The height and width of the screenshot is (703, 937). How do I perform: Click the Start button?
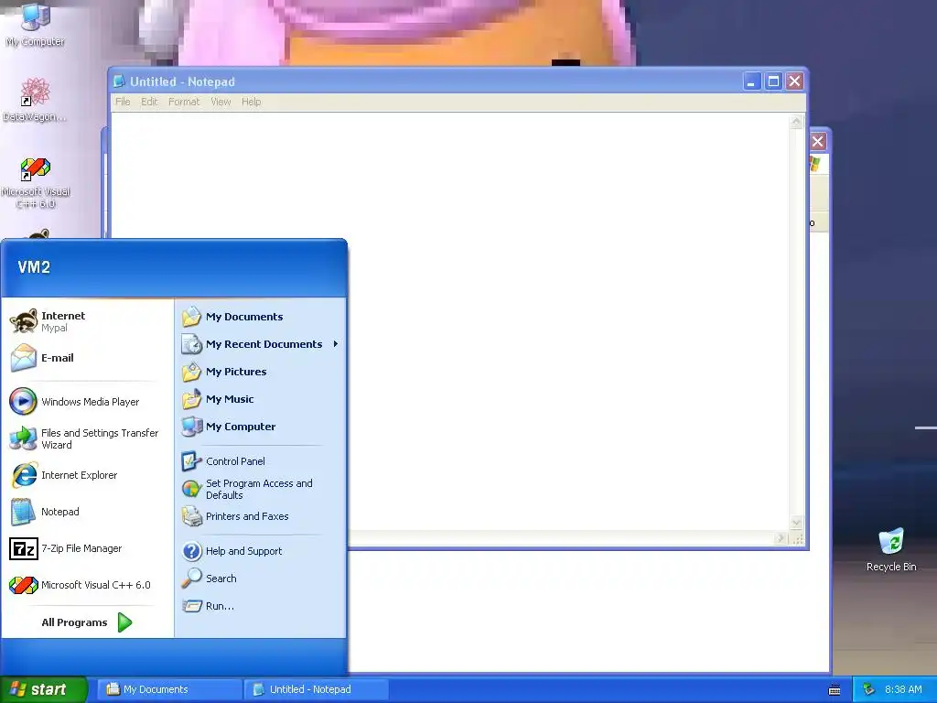[44, 689]
